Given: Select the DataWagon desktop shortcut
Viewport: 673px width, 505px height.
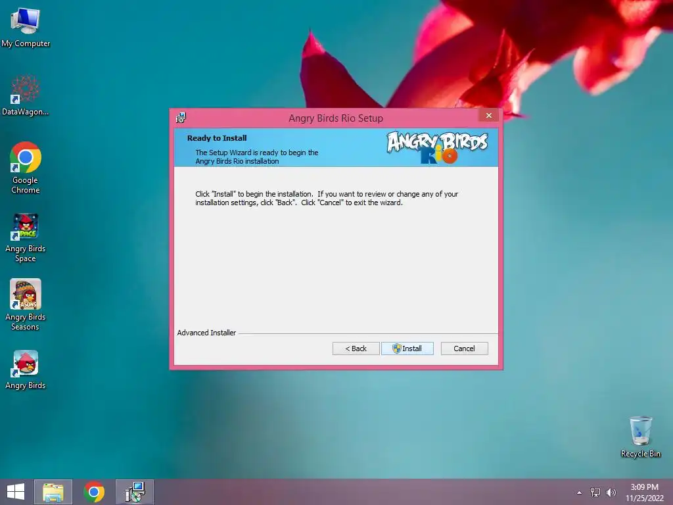Looking at the screenshot, I should point(26,95).
